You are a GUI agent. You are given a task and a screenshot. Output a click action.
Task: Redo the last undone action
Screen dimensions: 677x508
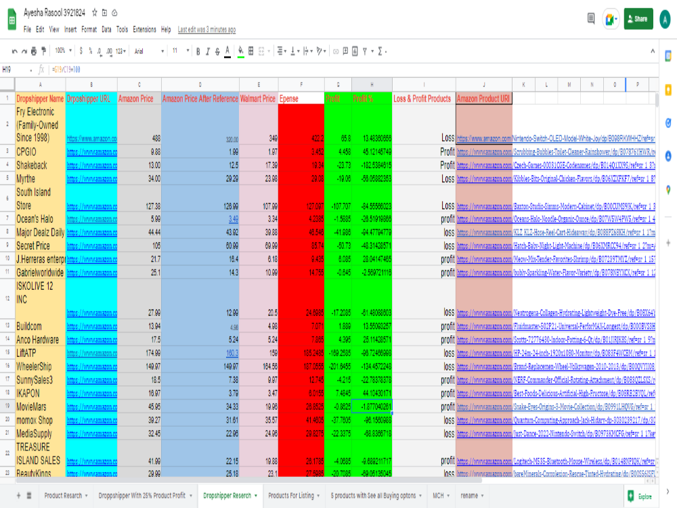click(24, 51)
